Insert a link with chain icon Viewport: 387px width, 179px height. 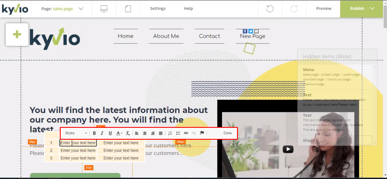pyautogui.click(x=186, y=133)
